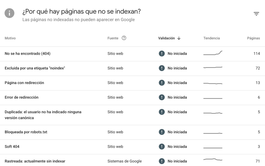Click the Páginas column header
This screenshot has width=265, height=166.
coord(253,38)
